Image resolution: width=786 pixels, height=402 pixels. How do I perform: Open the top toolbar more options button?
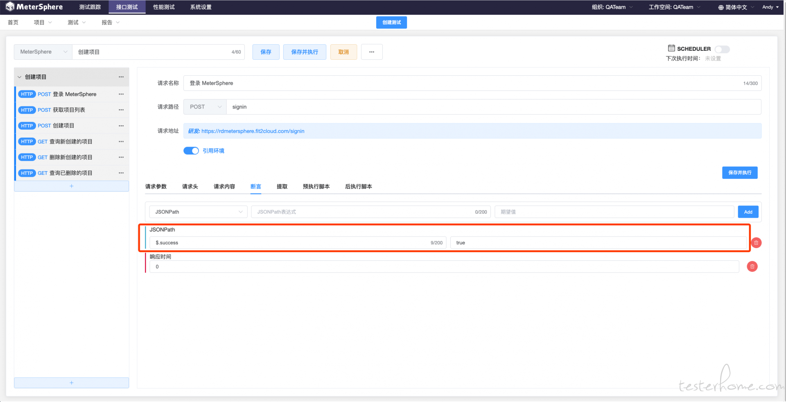372,52
